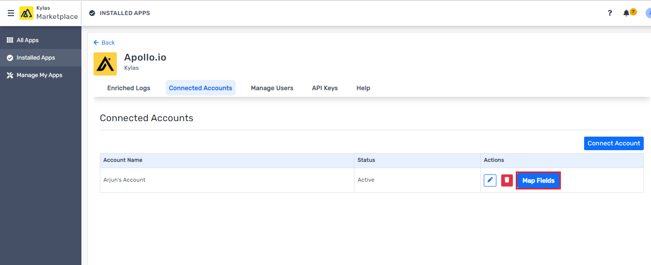Open the user profile avatar
651x265 pixels.
point(648,13)
